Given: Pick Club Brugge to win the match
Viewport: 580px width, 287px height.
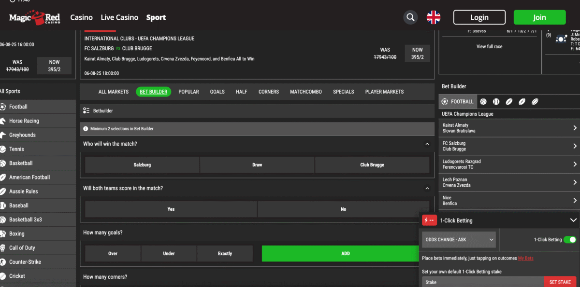Looking at the screenshot, I should [x=372, y=165].
